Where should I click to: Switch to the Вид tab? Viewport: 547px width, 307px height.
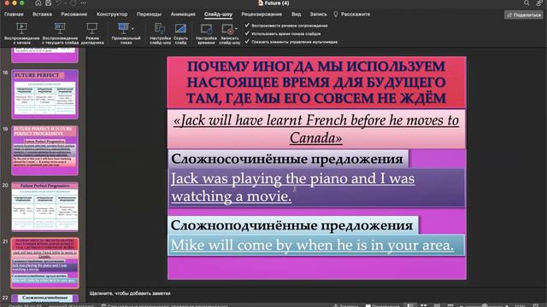(297, 14)
